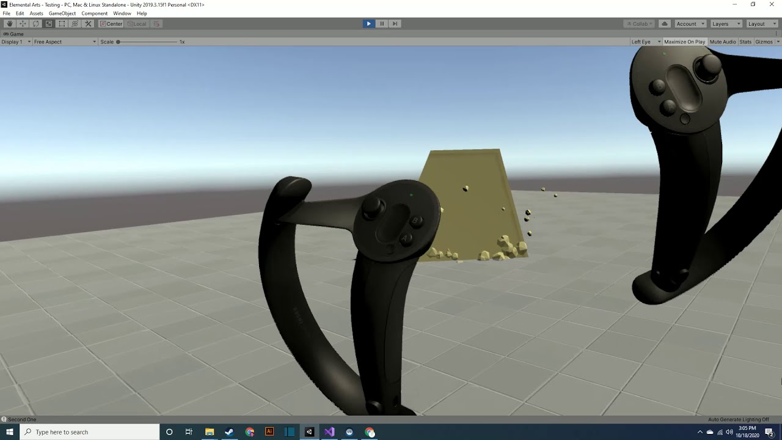Open the clock and calendar
Image resolution: width=782 pixels, height=440 pixels.
tap(747, 432)
